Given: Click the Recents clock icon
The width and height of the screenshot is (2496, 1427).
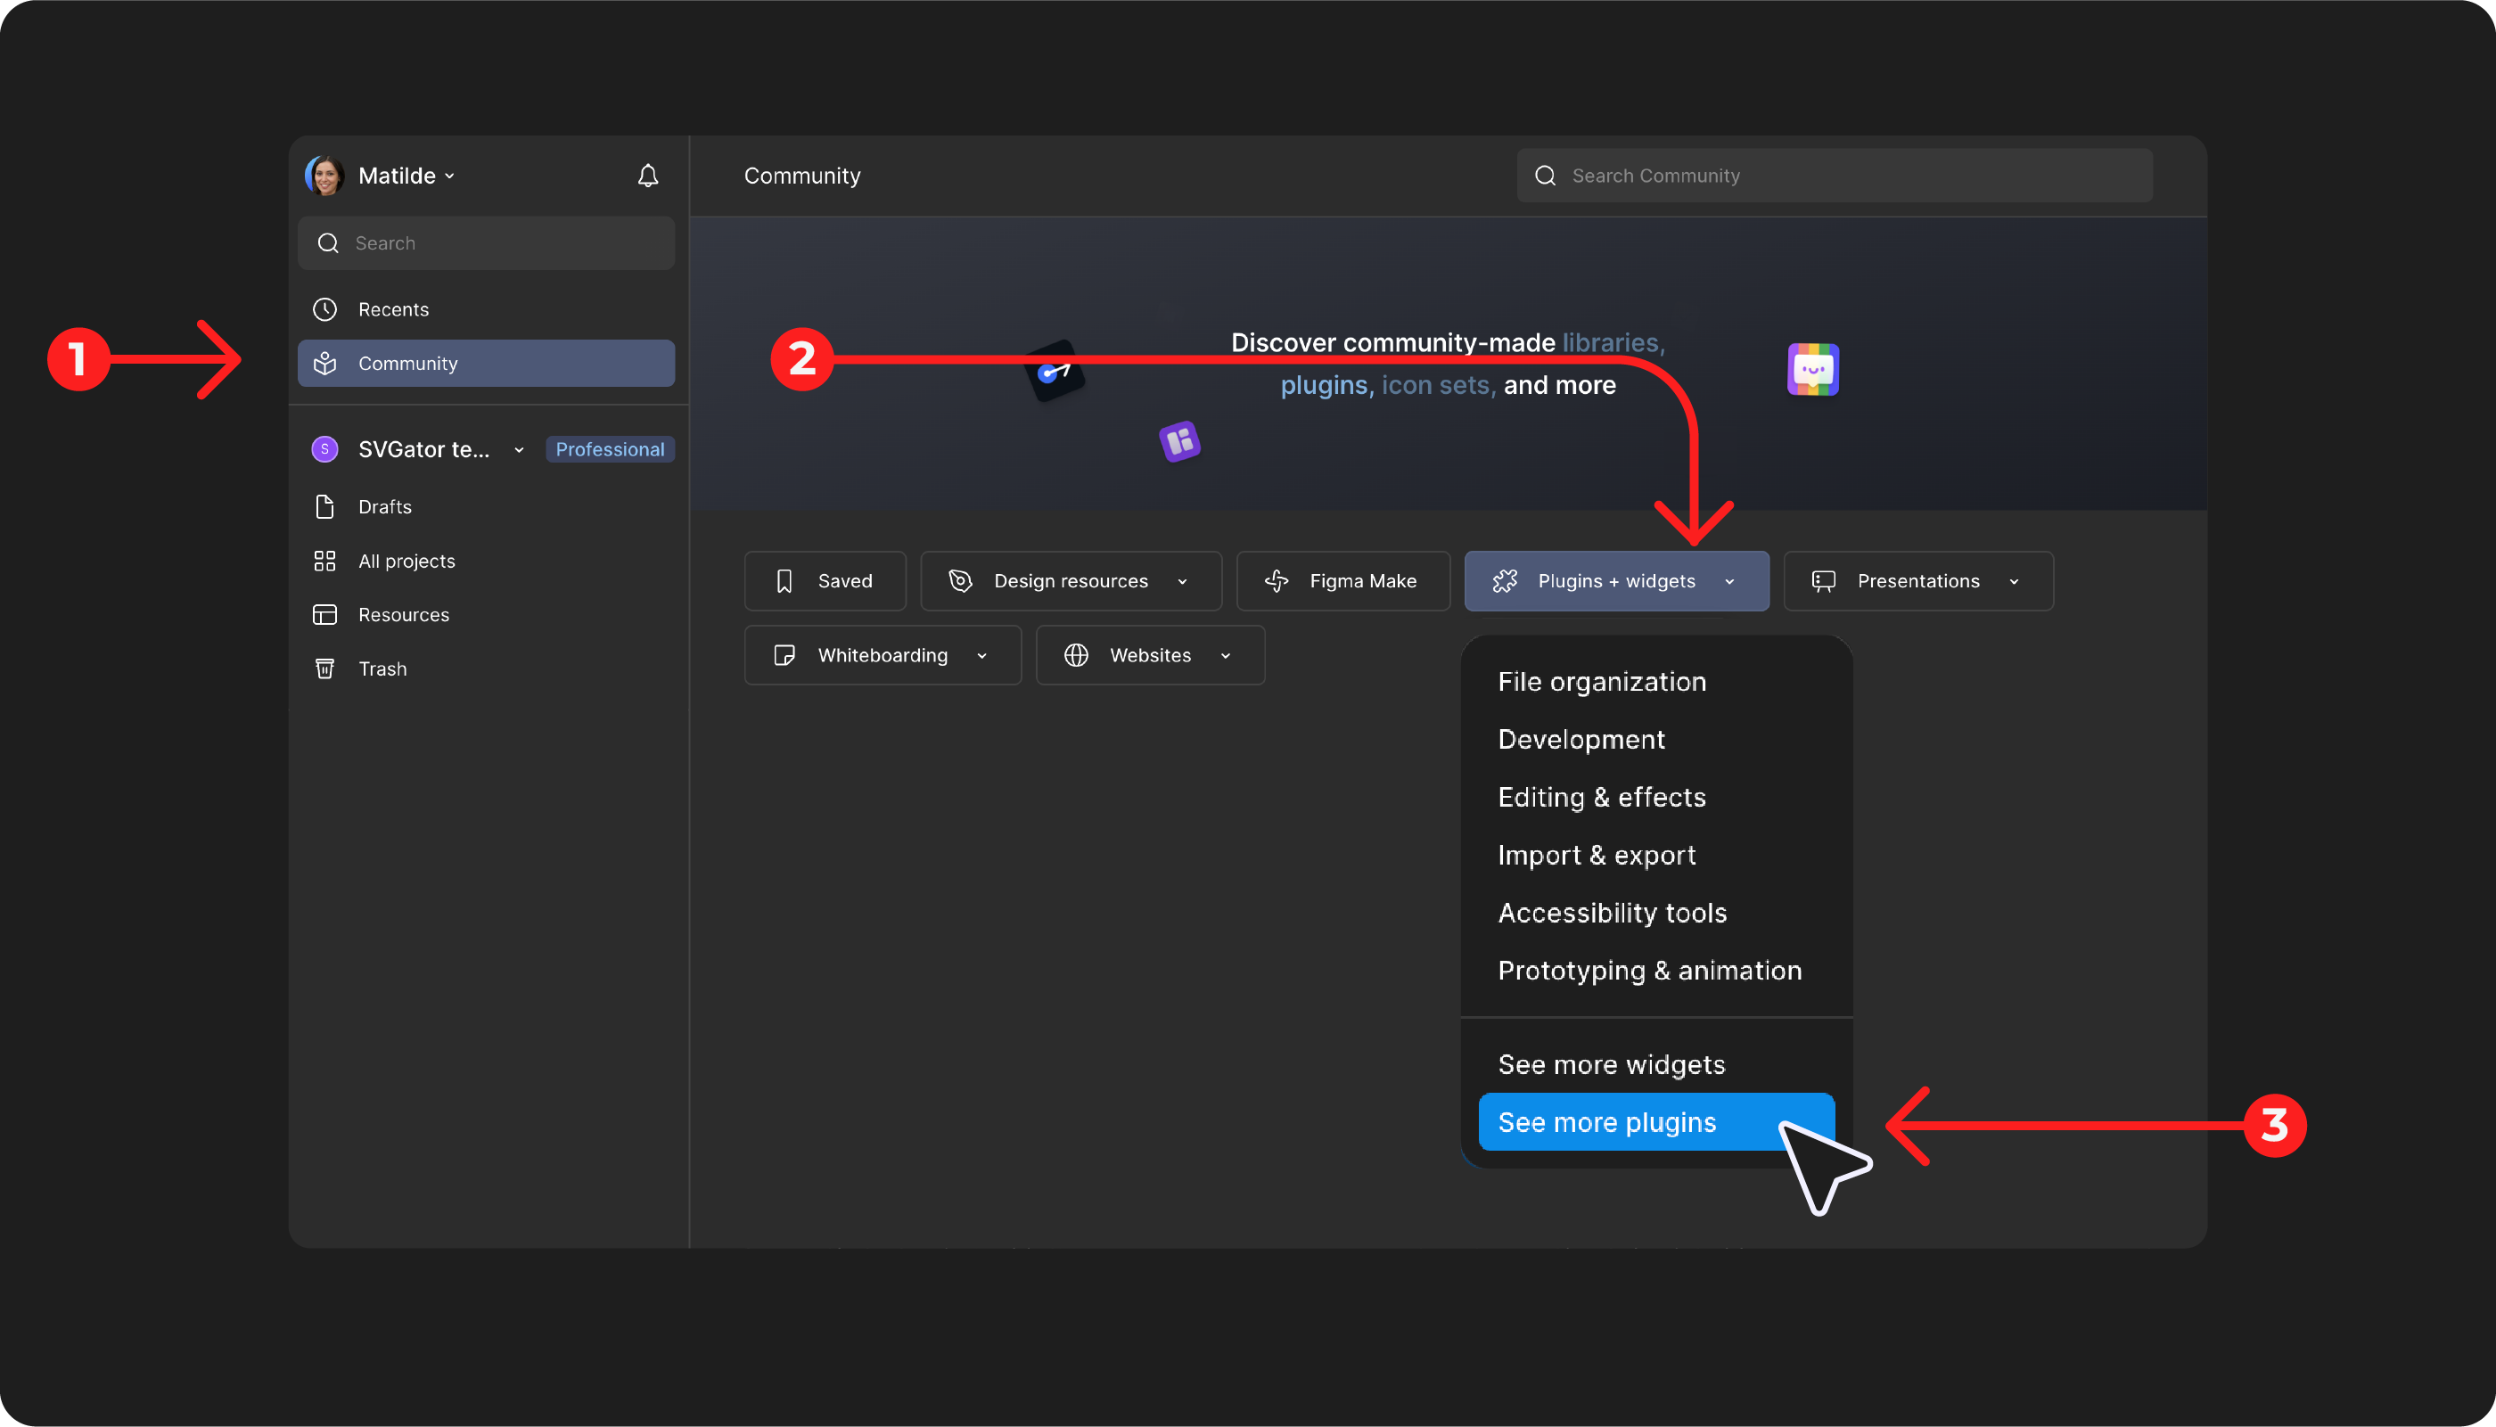Looking at the screenshot, I should (x=325, y=309).
